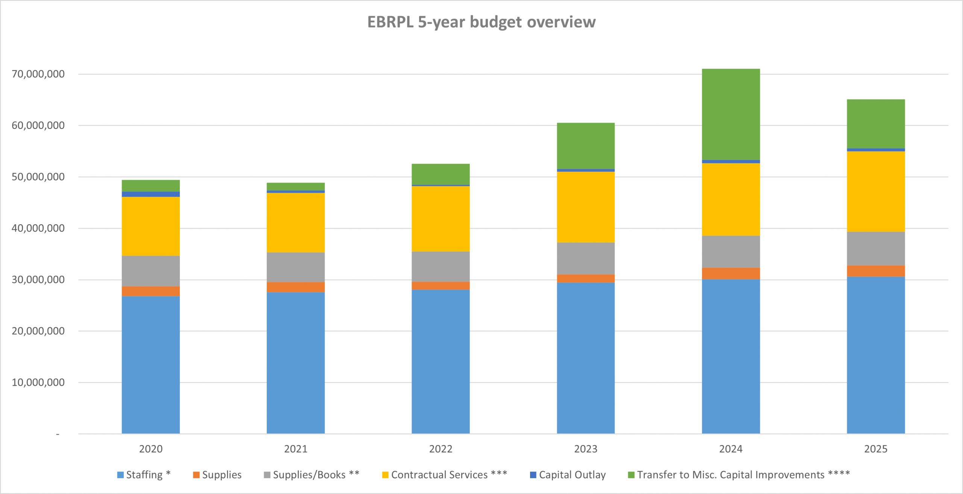Select the 2024 blue Staffing bar segment
The height and width of the screenshot is (494, 963).
(x=731, y=357)
